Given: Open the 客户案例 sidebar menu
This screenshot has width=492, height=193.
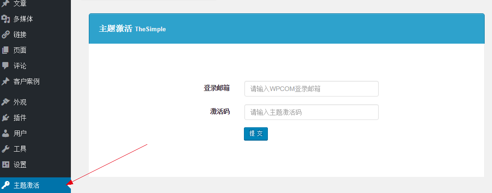Looking at the screenshot, I should [x=26, y=81].
